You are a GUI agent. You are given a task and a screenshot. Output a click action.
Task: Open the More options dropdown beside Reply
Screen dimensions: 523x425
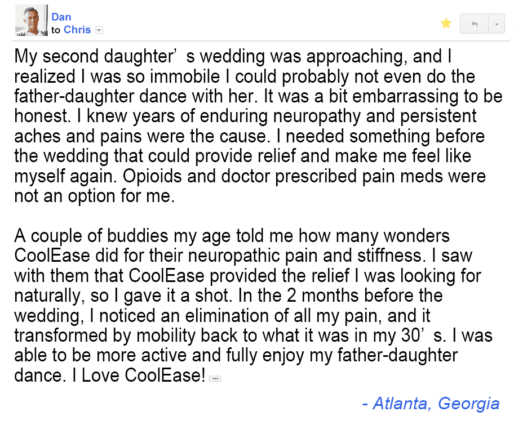coord(496,24)
